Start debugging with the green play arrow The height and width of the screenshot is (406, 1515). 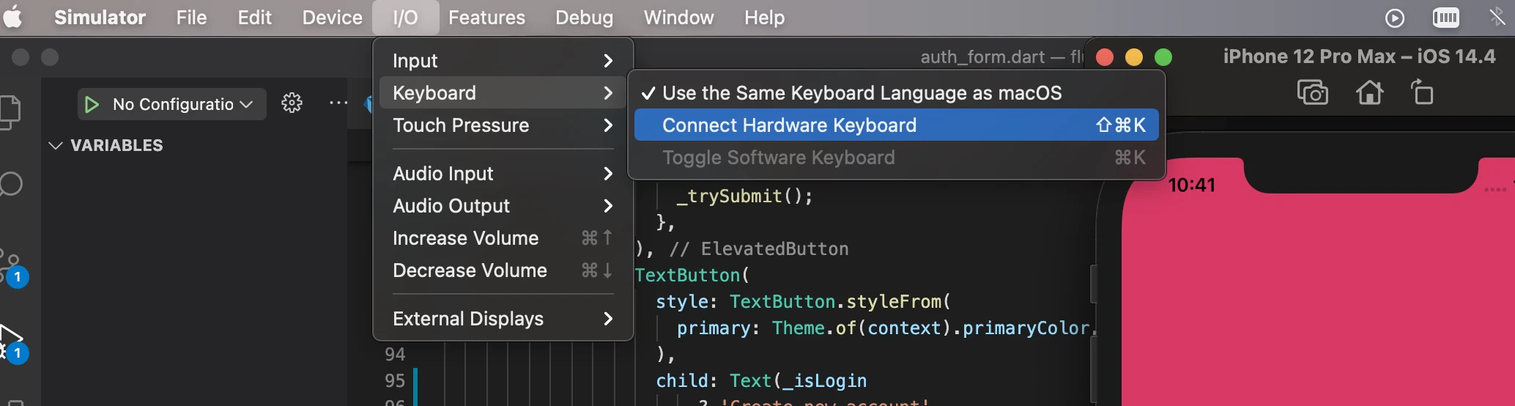click(92, 104)
